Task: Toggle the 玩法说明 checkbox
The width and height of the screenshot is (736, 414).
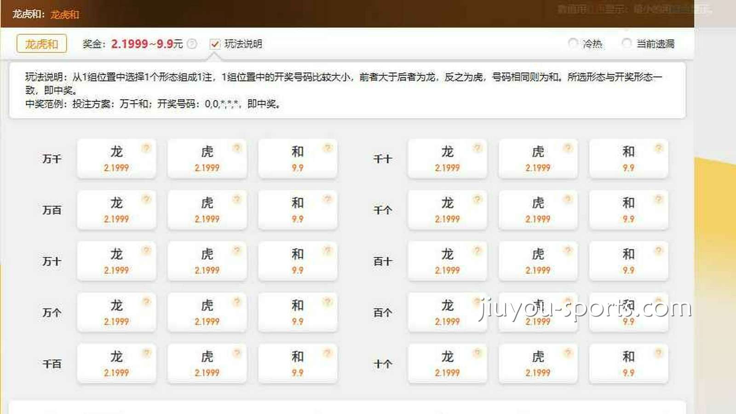Action: [215, 44]
